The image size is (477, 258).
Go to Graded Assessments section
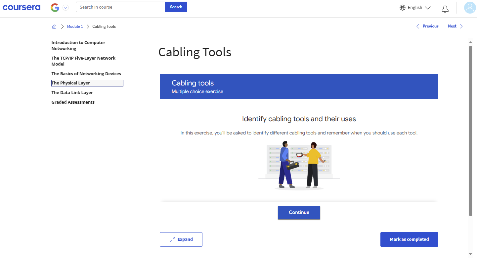point(73,102)
